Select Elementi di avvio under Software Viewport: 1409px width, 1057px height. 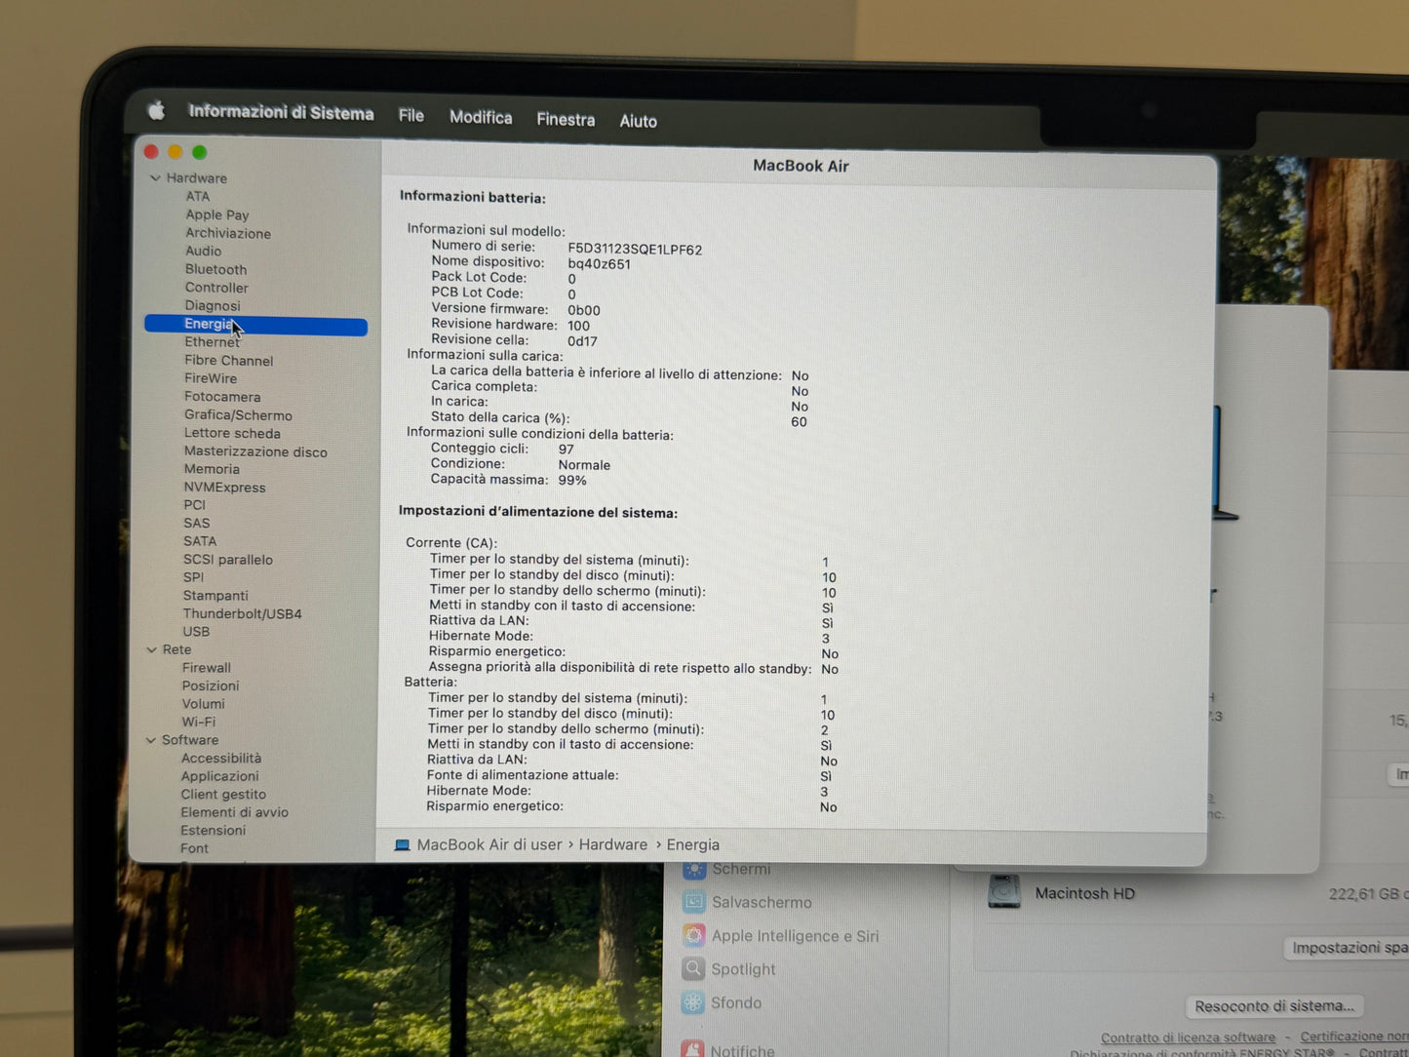coord(234,812)
